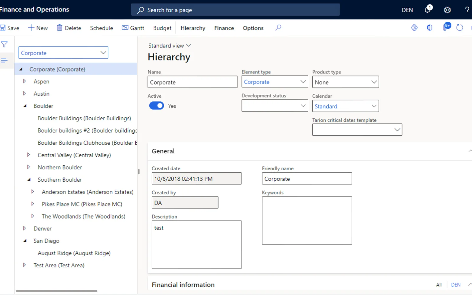Open the settings gear
Screen dimensions: 472x295
pos(447,10)
